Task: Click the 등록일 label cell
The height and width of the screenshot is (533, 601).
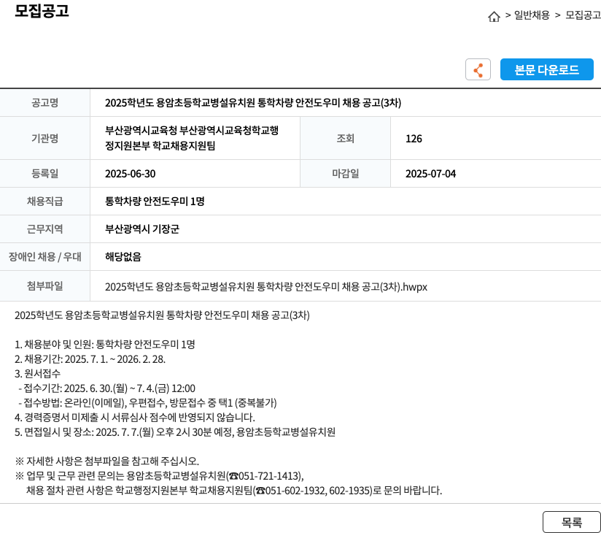Action: (44, 174)
